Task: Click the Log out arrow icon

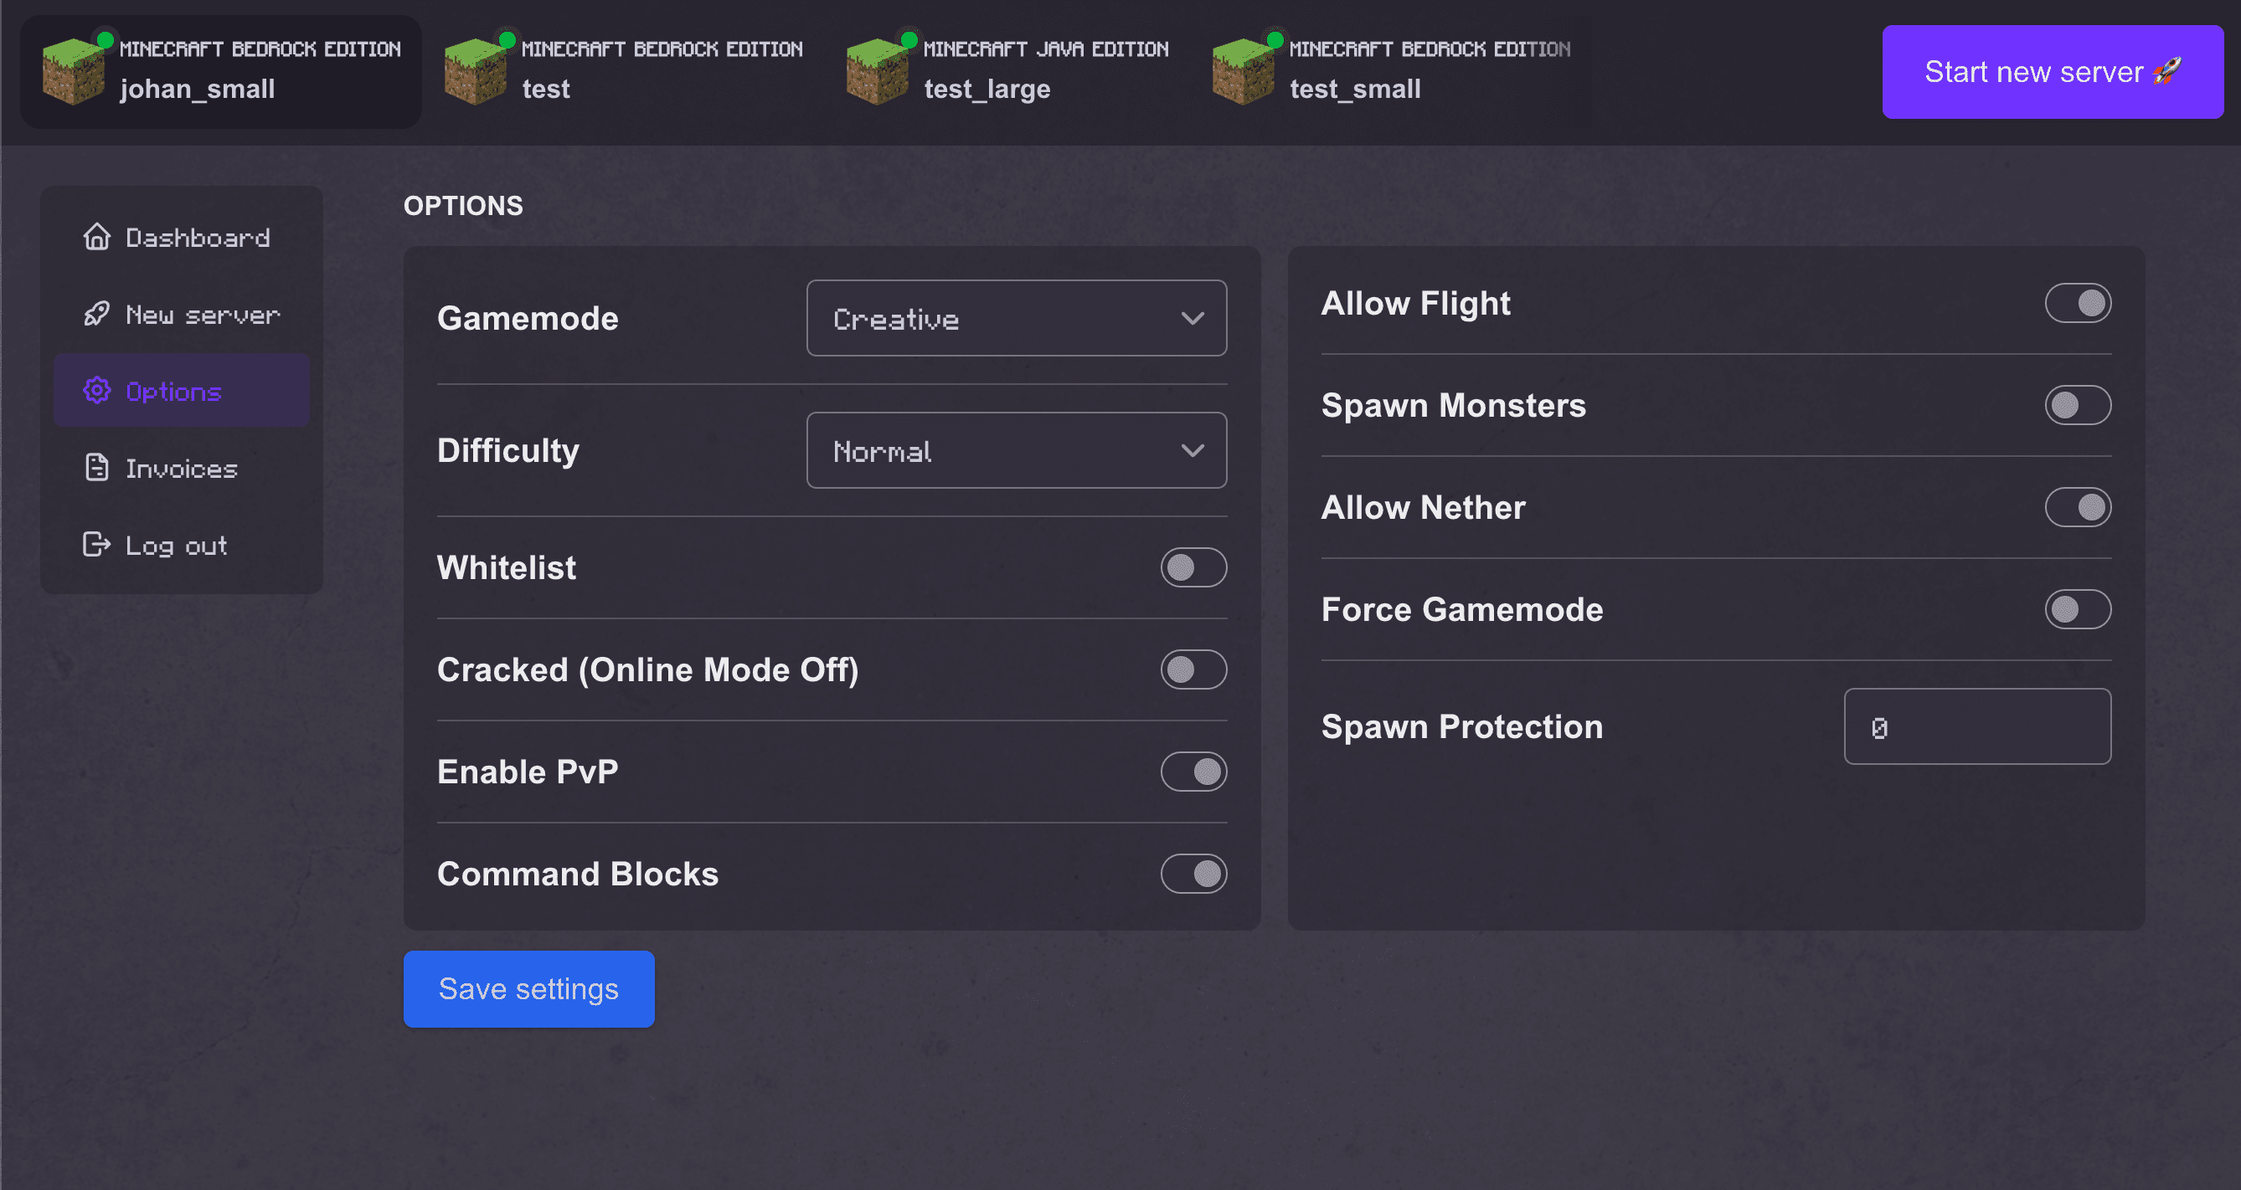Action: (x=96, y=544)
